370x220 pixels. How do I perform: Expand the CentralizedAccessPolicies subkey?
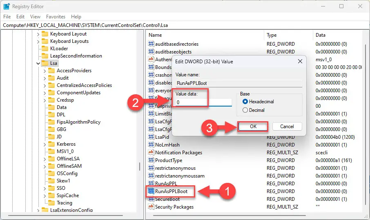[45, 85]
